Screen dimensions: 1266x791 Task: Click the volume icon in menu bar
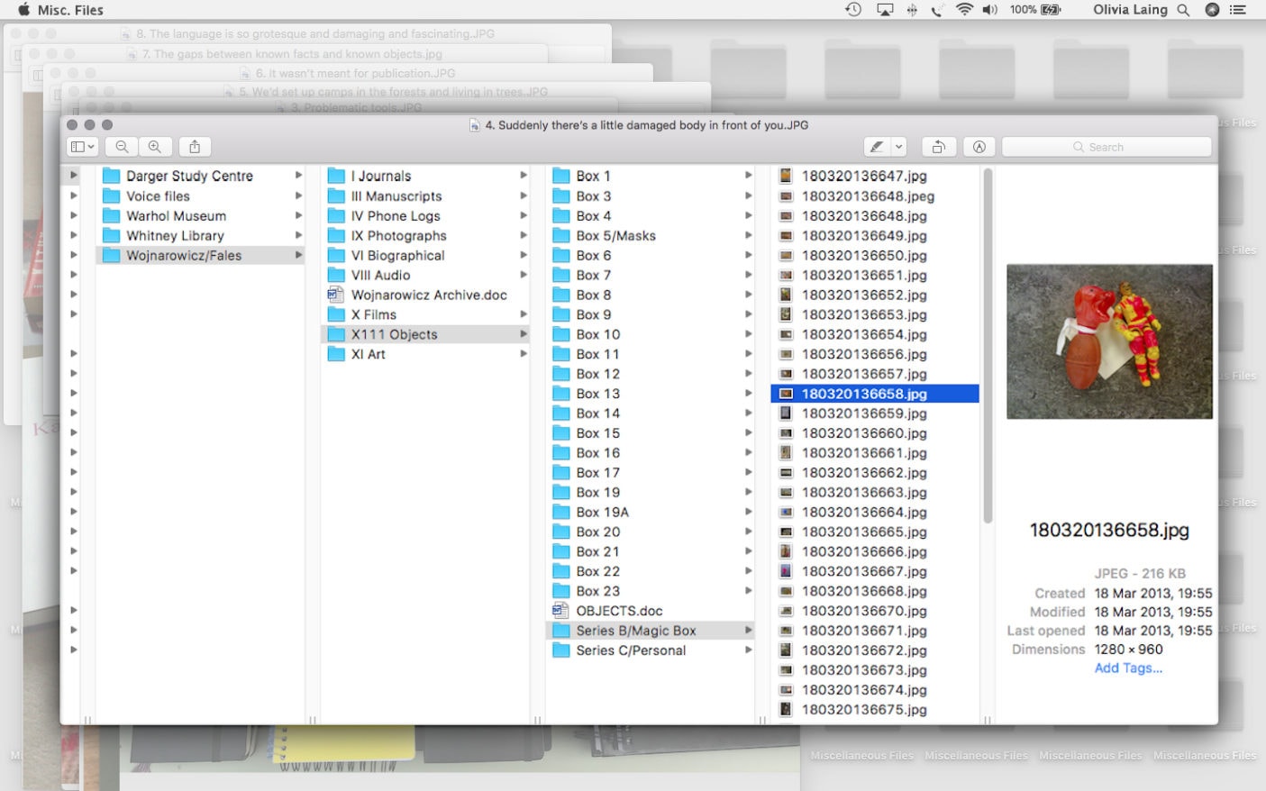click(989, 10)
